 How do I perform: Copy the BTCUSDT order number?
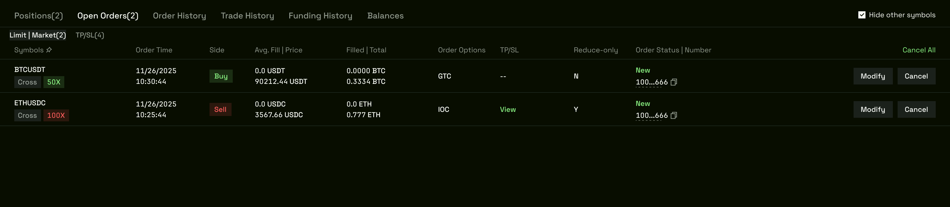[674, 82]
